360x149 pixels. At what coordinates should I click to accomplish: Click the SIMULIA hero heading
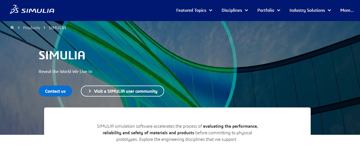pos(62,55)
